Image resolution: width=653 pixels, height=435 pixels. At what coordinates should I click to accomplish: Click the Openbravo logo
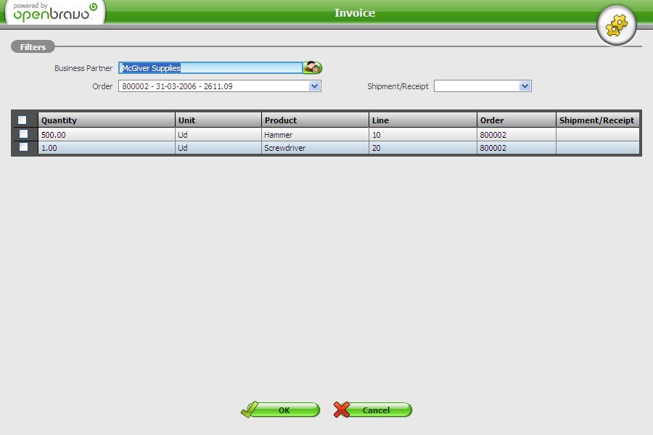tap(55, 12)
